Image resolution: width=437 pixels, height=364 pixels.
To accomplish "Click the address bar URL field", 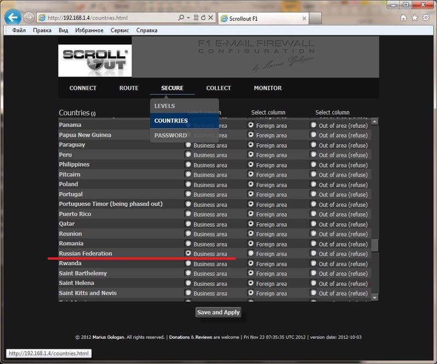I will click(111, 18).
